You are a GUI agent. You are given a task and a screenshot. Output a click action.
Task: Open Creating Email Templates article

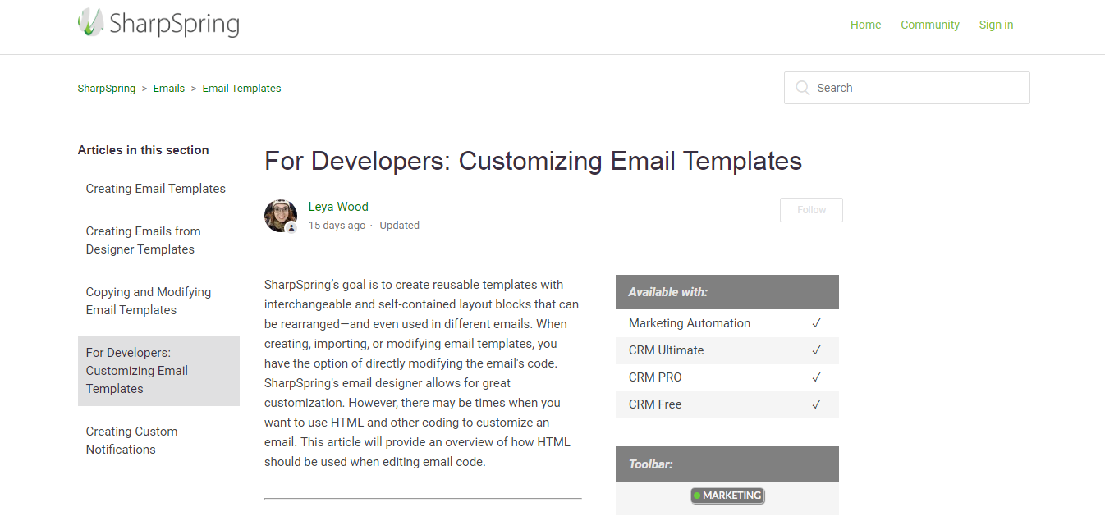coord(156,189)
